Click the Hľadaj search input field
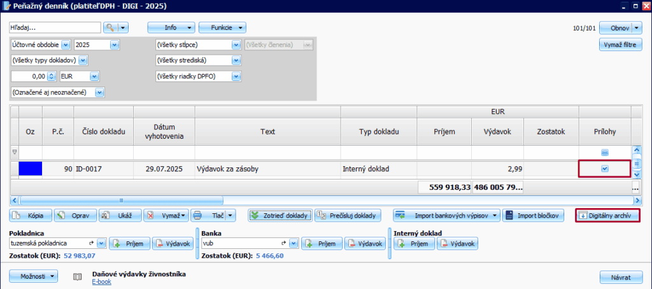The height and width of the screenshot is (289, 652). pos(55,28)
